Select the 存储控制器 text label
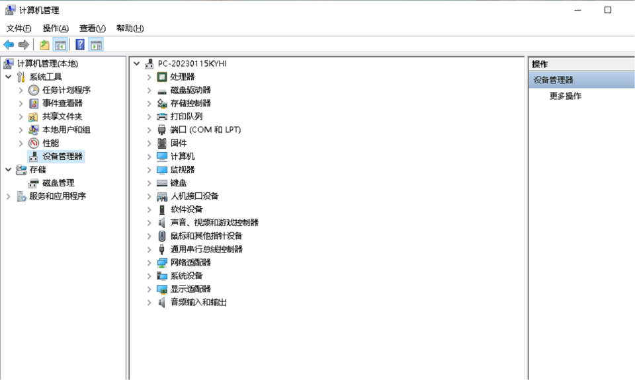The image size is (635, 380). (190, 103)
